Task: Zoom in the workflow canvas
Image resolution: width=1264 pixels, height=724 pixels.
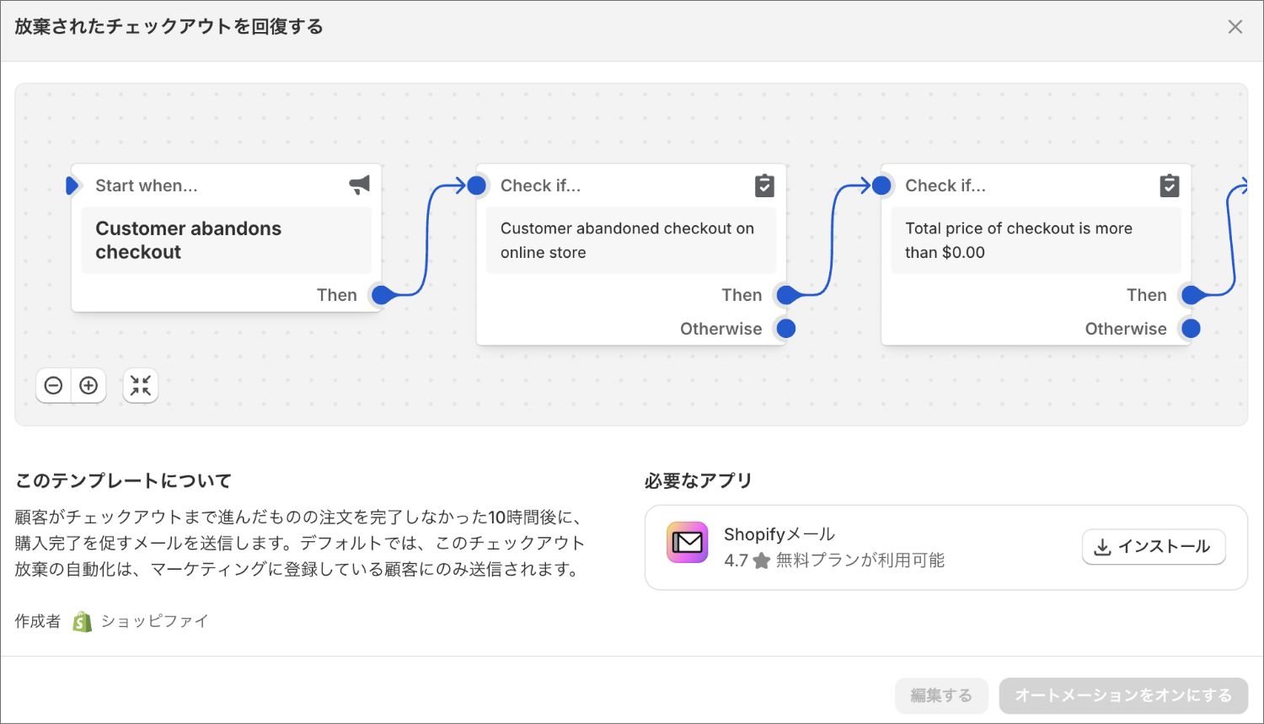Action: pyautogui.click(x=88, y=386)
